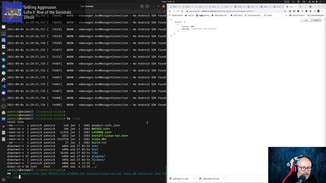Open jaxb-impl jar download options arrow
This screenshot has height=183, width=326.
pos(224,178)
